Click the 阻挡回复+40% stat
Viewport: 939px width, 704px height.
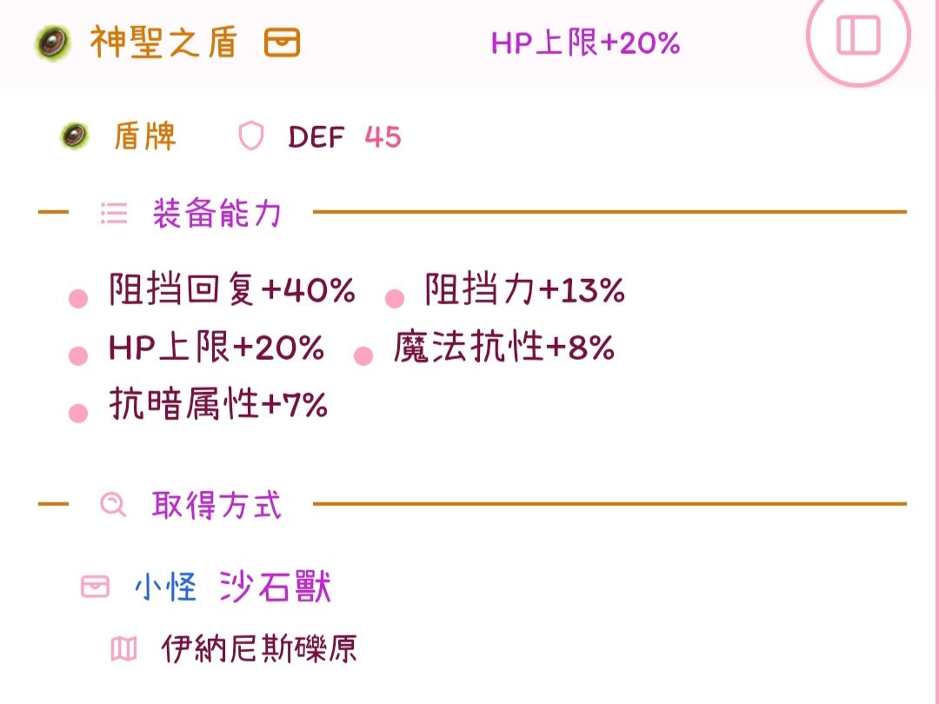point(232,291)
